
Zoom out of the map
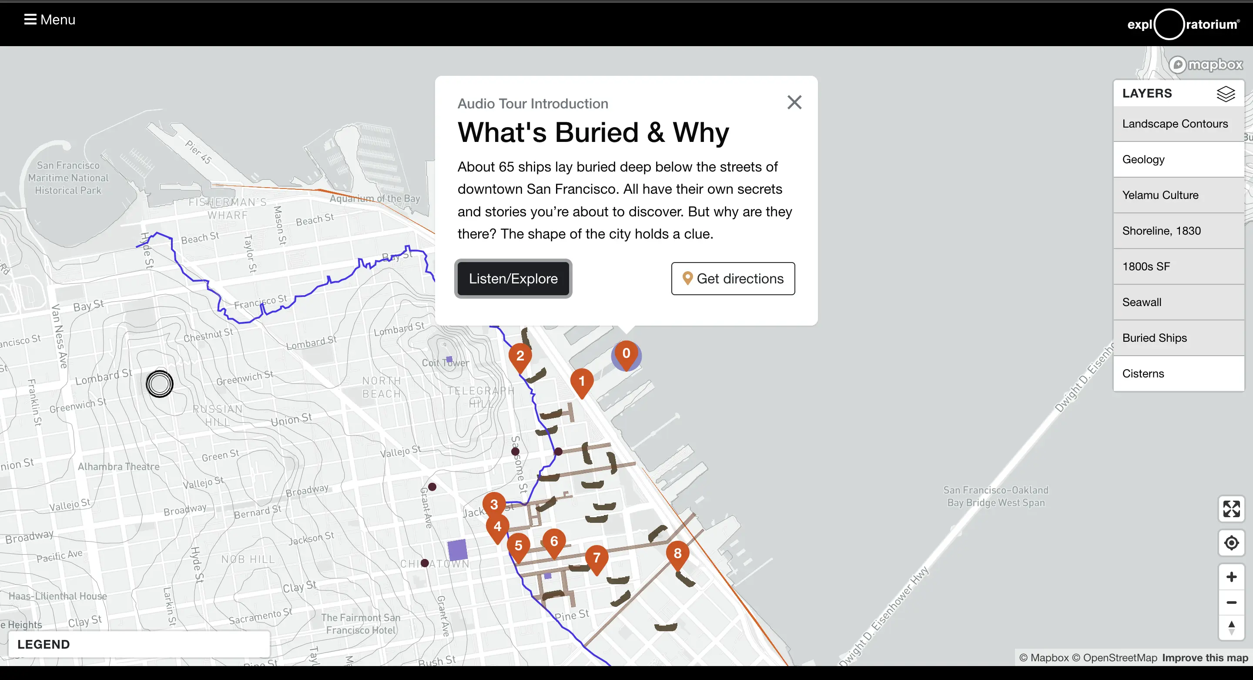[1231, 603]
